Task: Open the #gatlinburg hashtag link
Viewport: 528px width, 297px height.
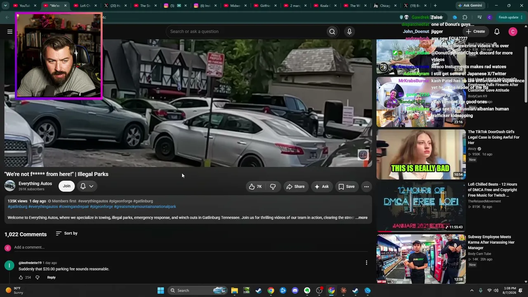Action: pos(17,207)
